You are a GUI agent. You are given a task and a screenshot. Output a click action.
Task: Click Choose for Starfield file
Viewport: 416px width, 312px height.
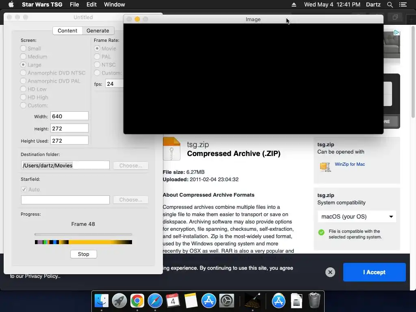(130, 199)
